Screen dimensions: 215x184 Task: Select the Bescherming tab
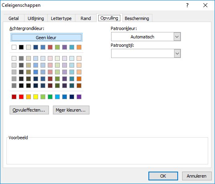[x=137, y=18]
